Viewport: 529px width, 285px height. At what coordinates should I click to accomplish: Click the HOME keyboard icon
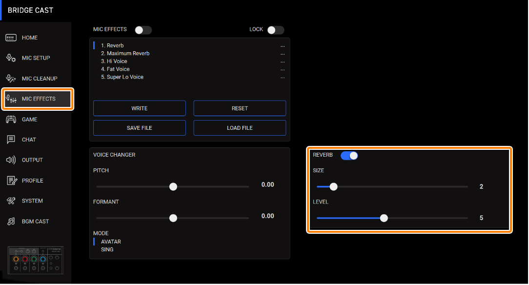point(11,38)
